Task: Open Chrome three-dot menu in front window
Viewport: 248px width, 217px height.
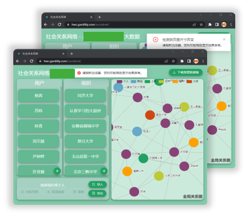Action: click(x=203, y=61)
